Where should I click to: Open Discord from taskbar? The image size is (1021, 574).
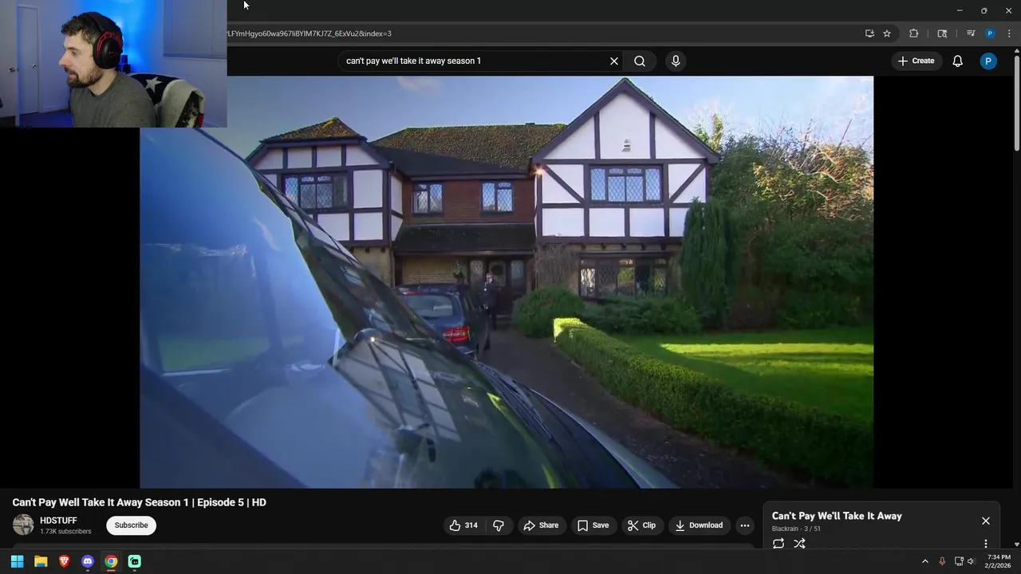tap(88, 561)
